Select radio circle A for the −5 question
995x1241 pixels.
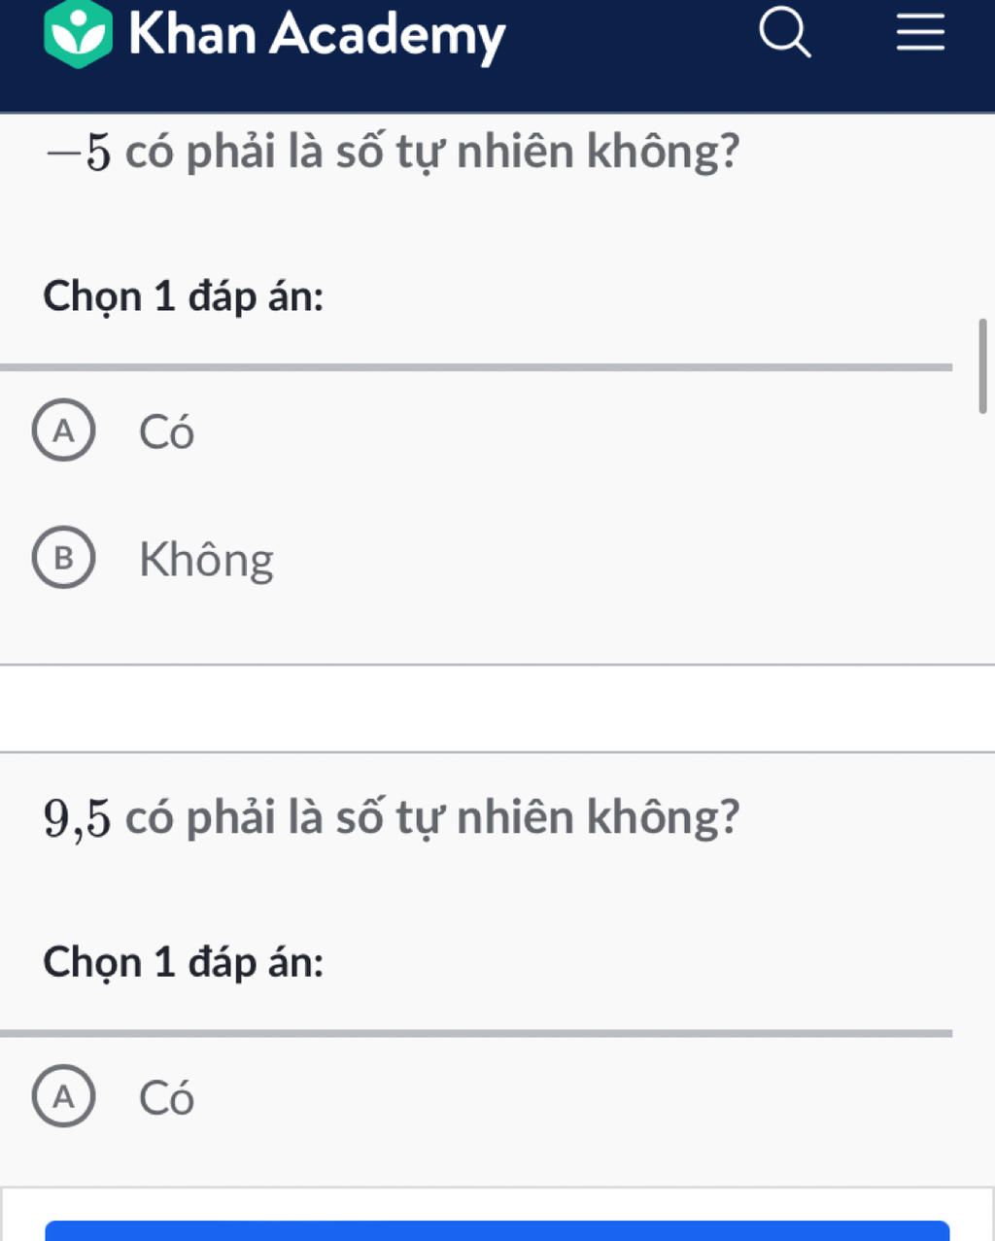[x=64, y=431]
